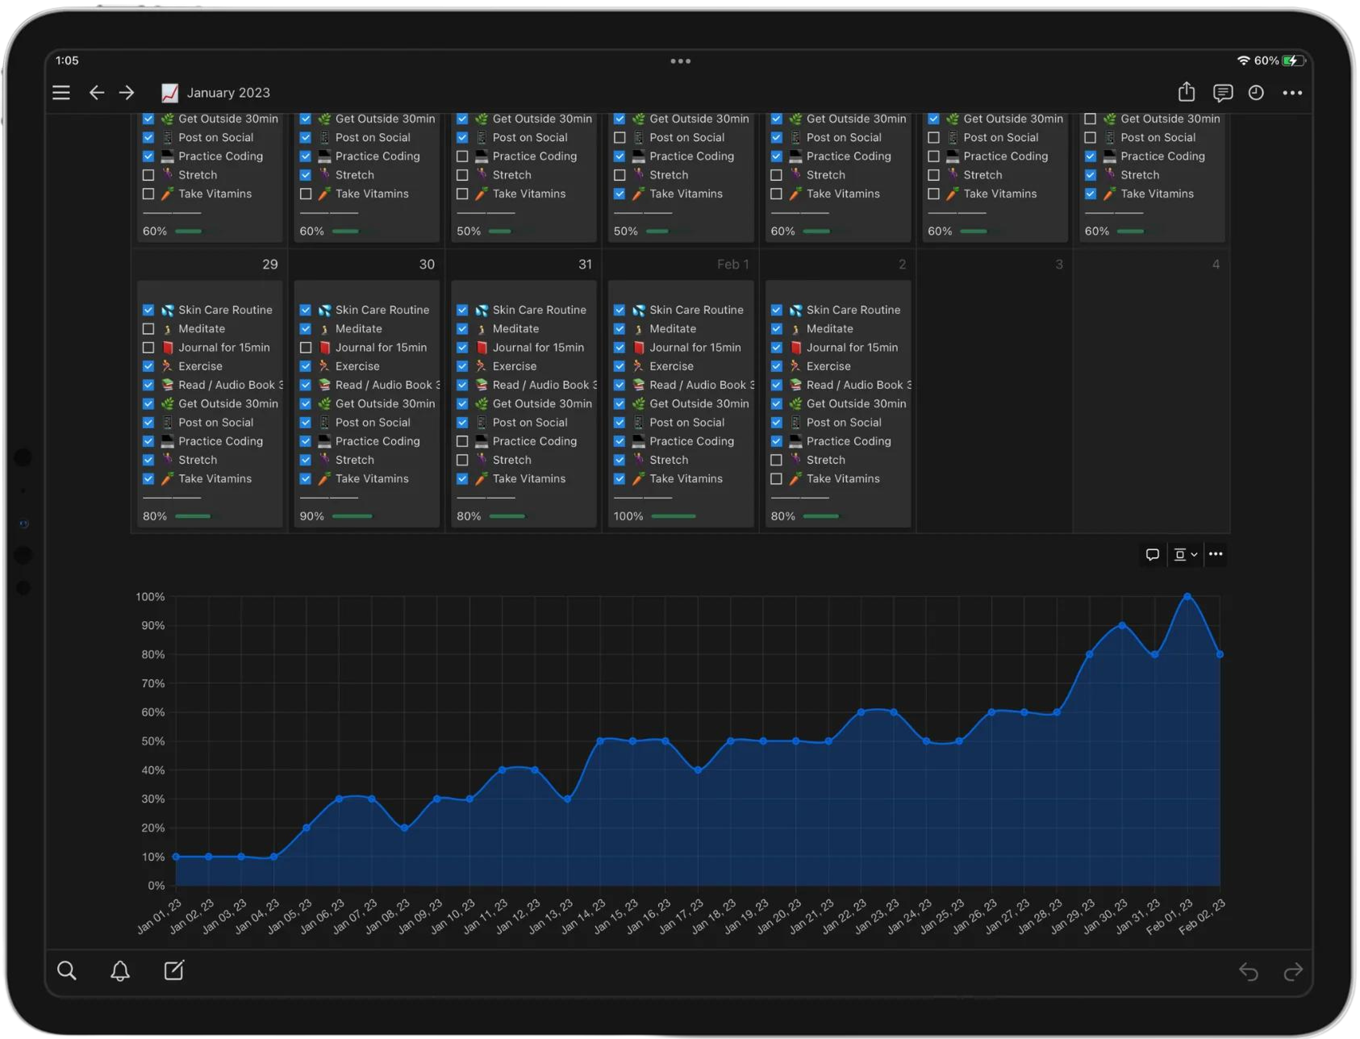Create a new page with compose icon

coord(174,970)
